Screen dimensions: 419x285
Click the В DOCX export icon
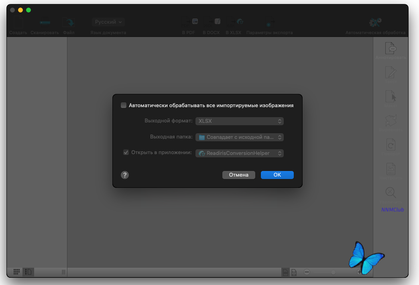coord(212,22)
